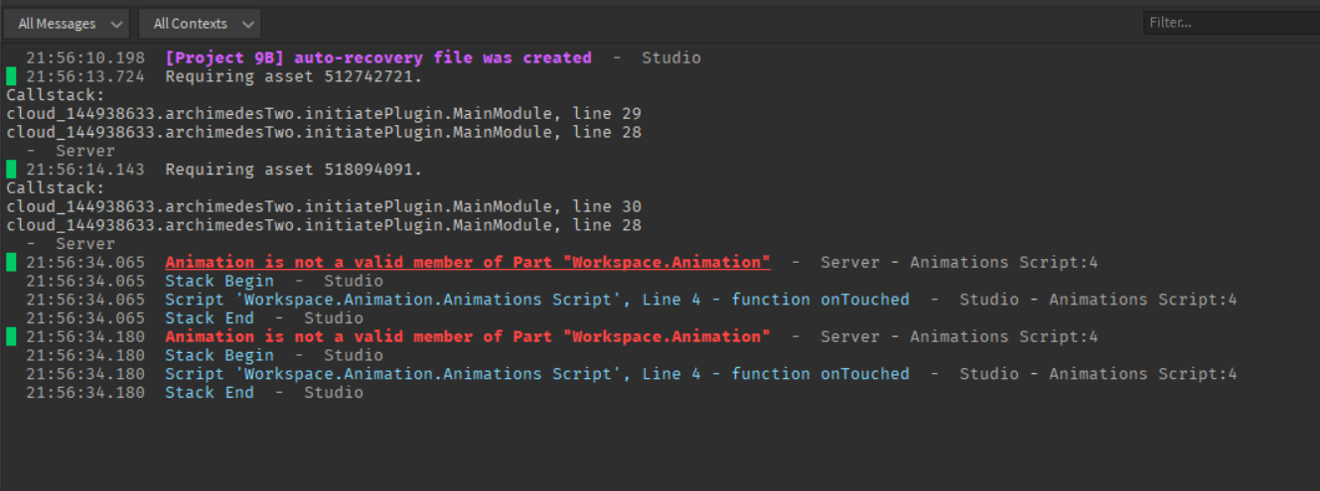Click green marker beside 21:56:34.180 Animation error
1320x491 pixels.
[x=11, y=337]
